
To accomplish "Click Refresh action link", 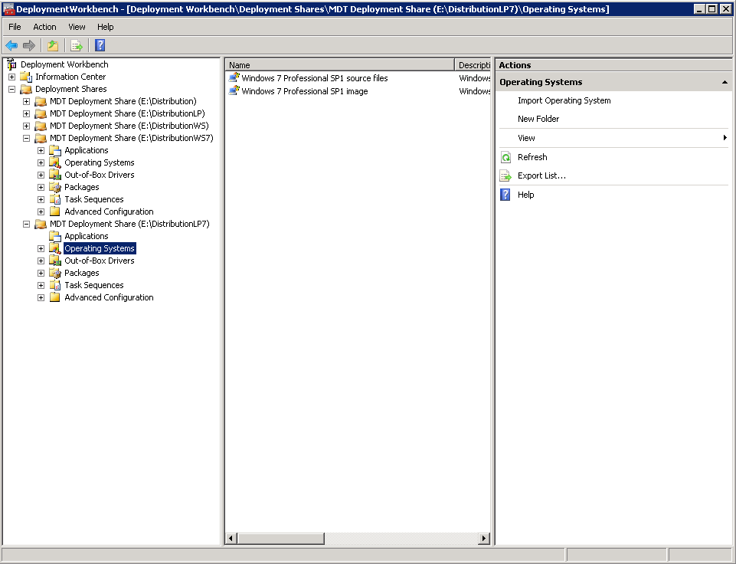I will [532, 157].
